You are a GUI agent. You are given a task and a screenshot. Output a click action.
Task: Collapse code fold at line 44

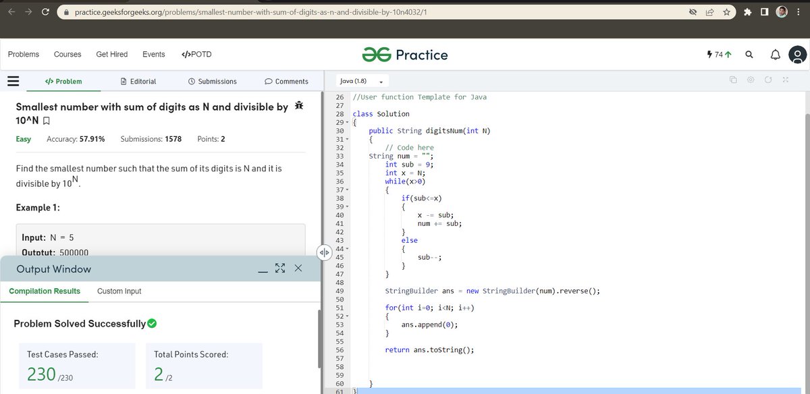click(347, 249)
